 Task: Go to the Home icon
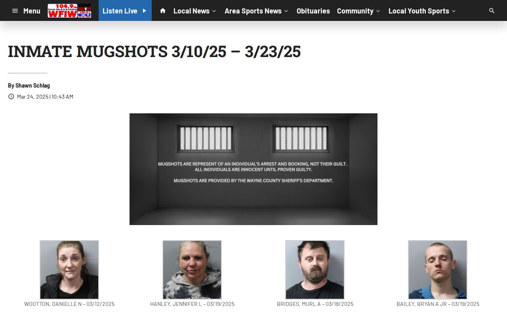(163, 11)
